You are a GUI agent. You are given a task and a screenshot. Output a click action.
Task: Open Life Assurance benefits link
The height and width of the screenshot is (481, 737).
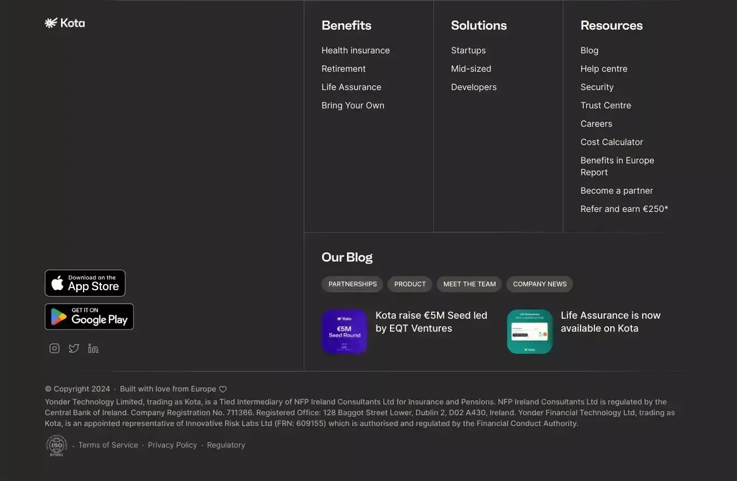click(x=351, y=87)
